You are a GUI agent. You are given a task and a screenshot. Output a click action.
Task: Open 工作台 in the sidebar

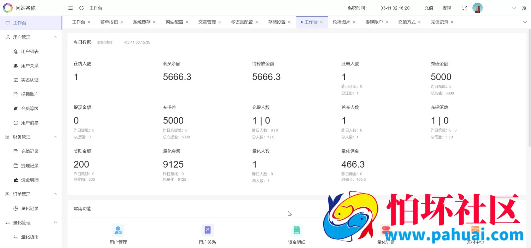(31, 23)
